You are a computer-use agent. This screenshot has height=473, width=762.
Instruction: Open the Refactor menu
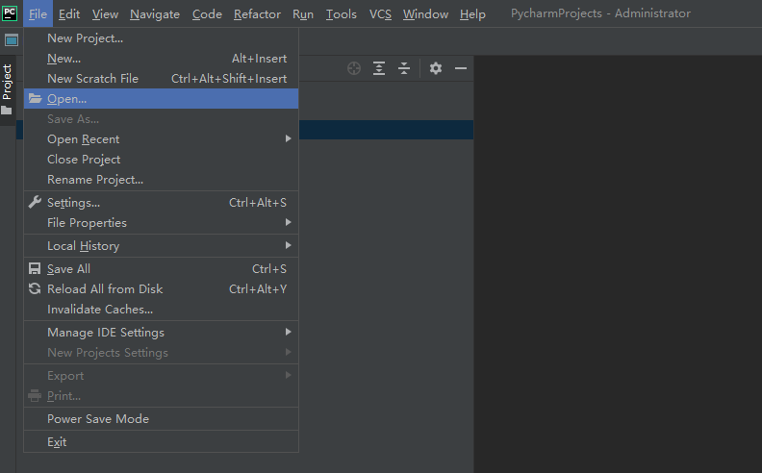[x=257, y=14]
